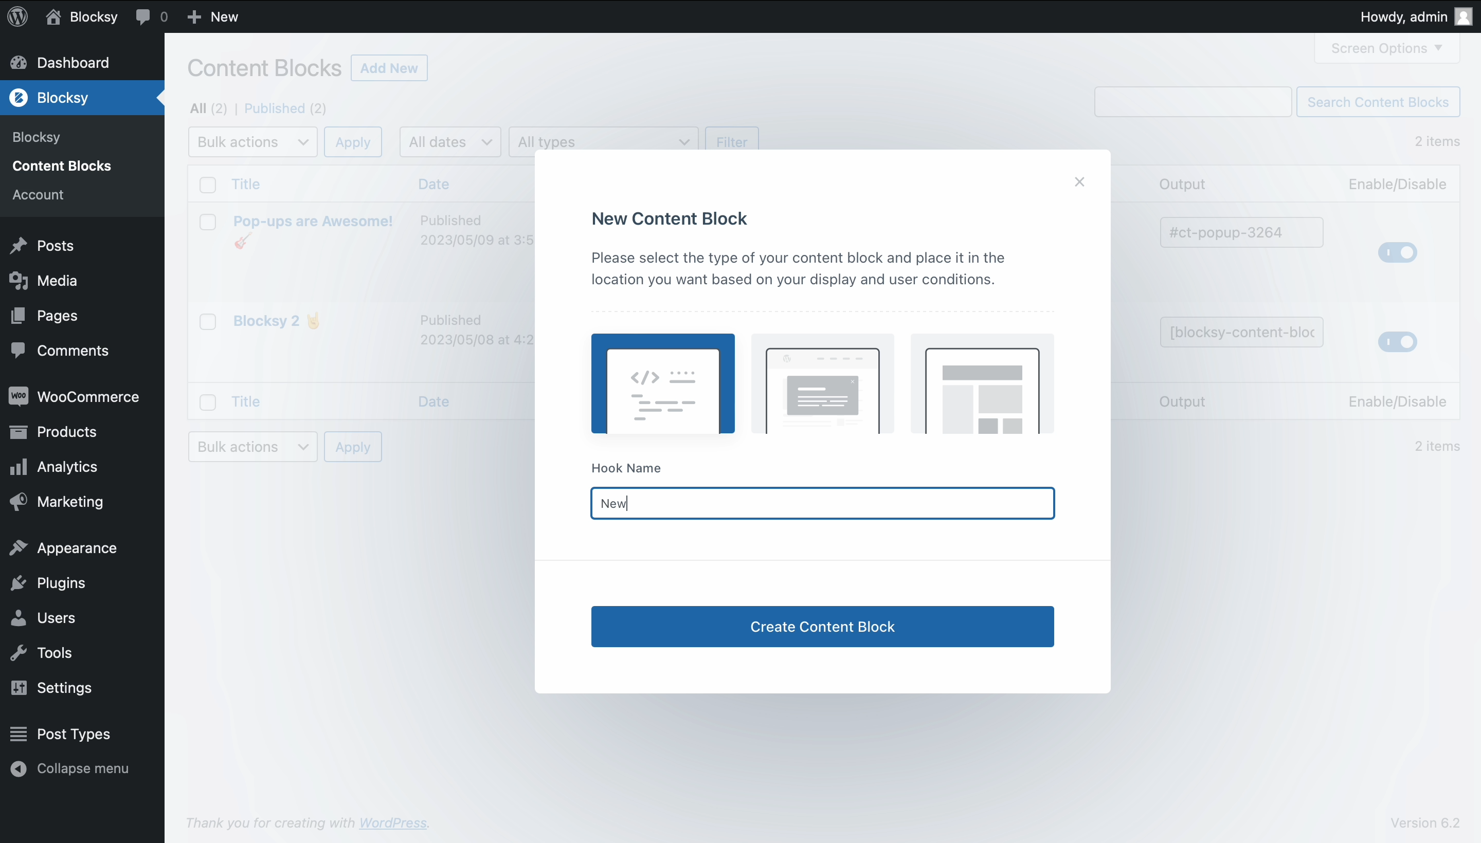Expand Screen Options panel
This screenshot has height=843, width=1481.
(x=1386, y=48)
